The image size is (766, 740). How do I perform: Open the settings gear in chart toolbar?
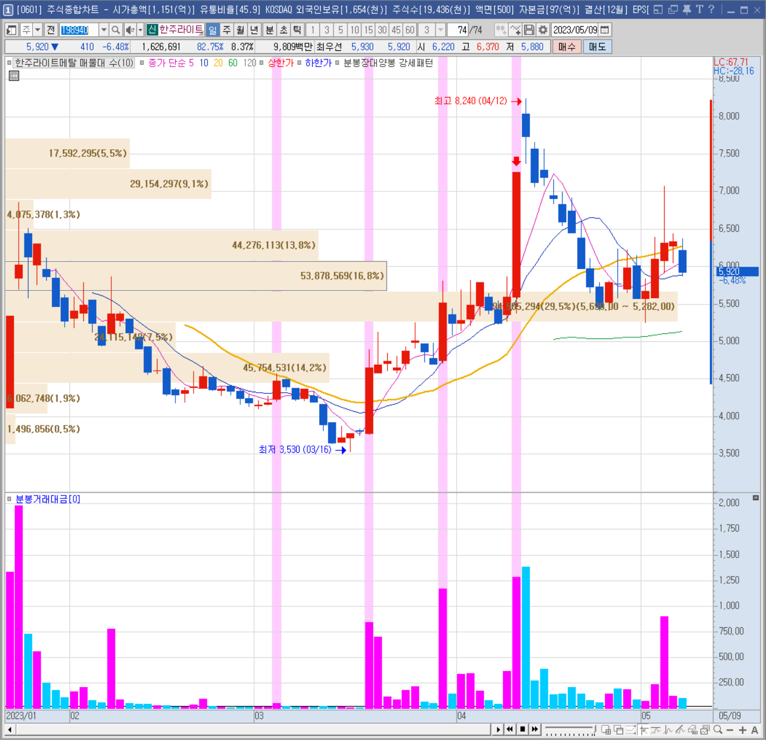click(543, 30)
